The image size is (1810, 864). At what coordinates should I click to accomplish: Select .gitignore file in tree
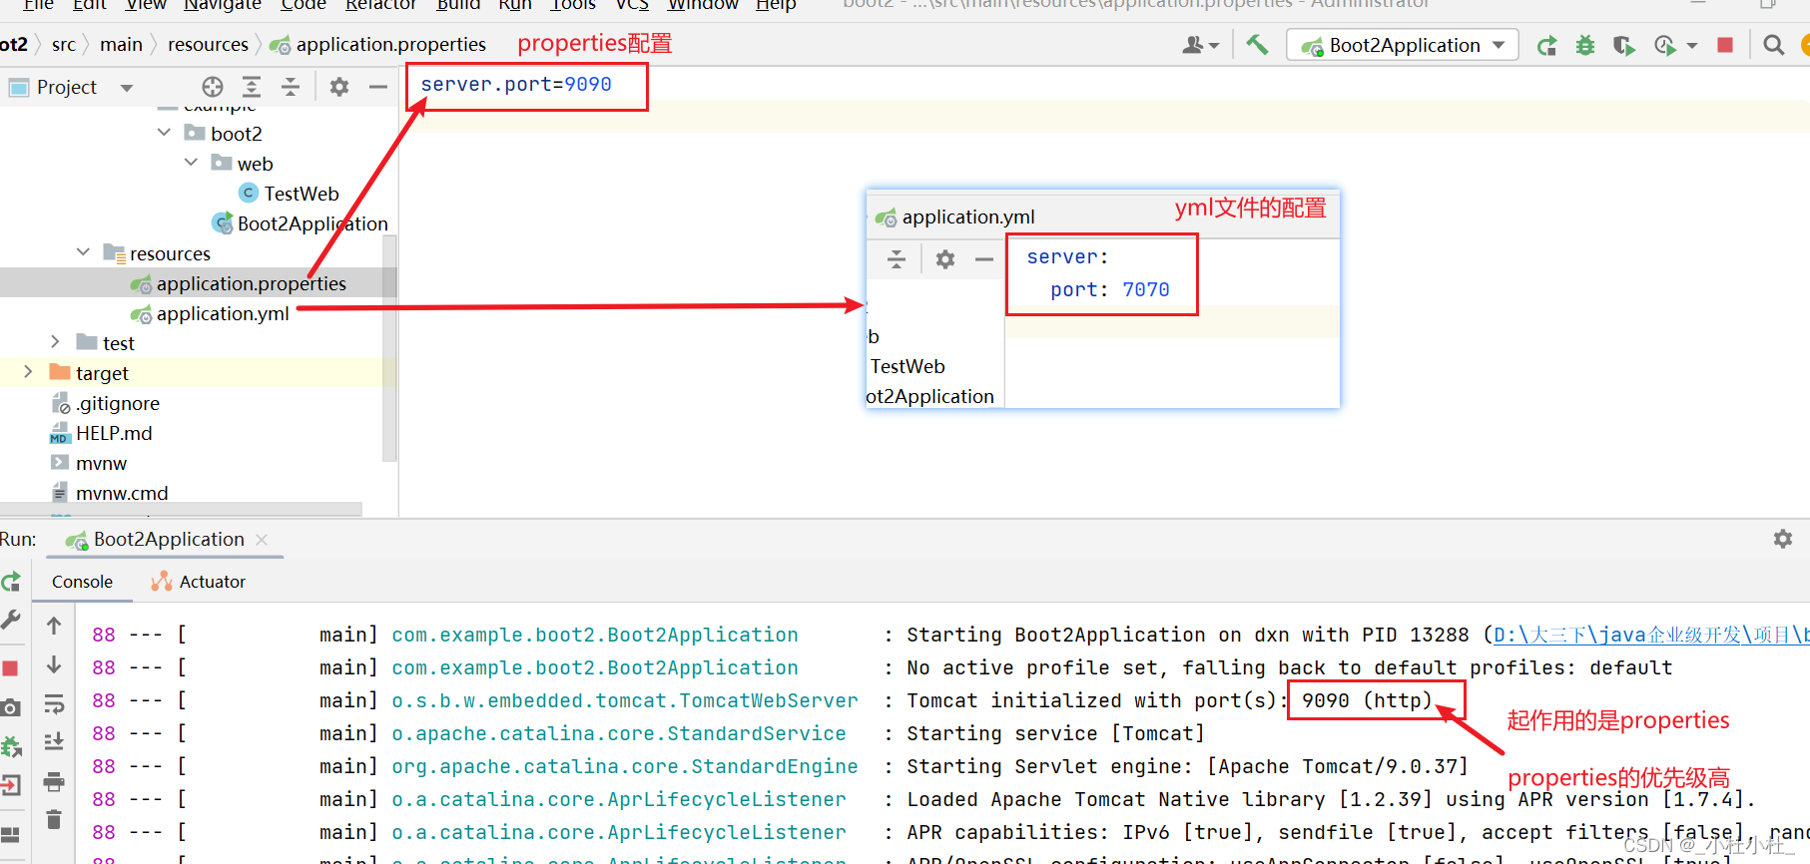pyautogui.click(x=106, y=403)
